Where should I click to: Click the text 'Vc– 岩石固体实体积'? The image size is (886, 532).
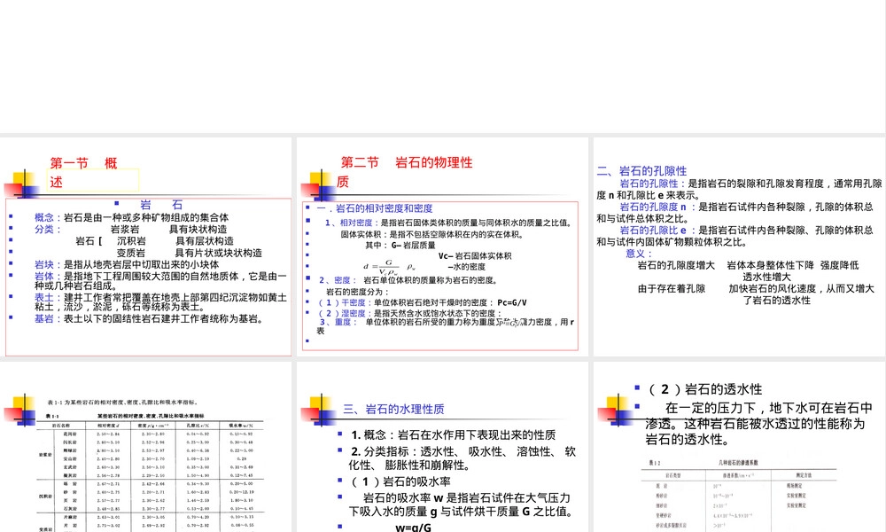point(475,255)
